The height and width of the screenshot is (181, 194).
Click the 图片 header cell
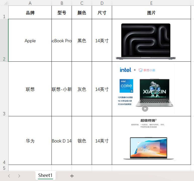tap(151, 12)
